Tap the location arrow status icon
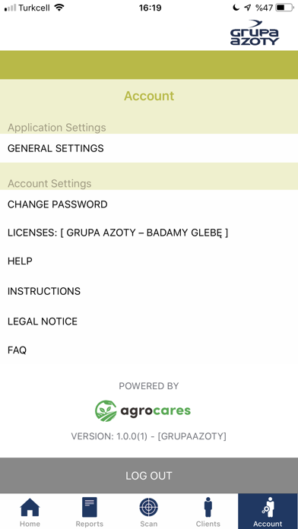This screenshot has height=529, width=298. (248, 8)
